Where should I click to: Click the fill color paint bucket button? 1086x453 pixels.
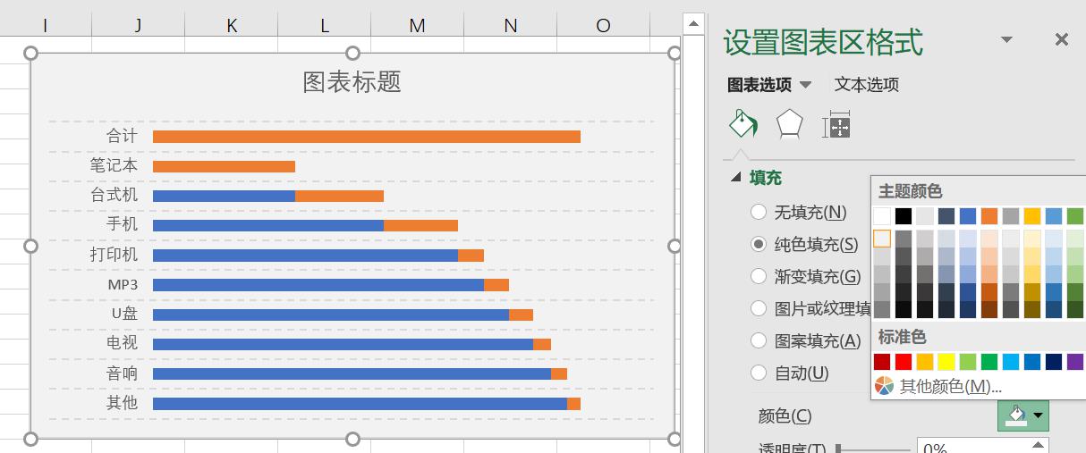coord(1016,415)
